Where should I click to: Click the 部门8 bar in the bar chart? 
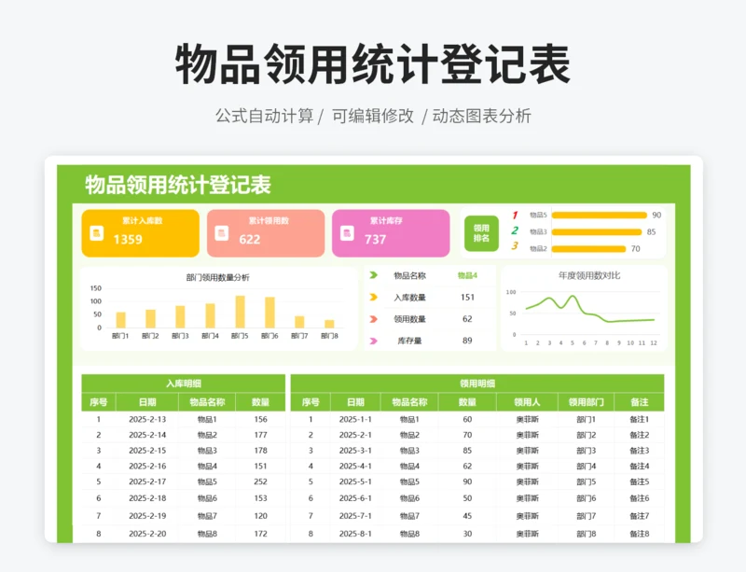click(329, 324)
